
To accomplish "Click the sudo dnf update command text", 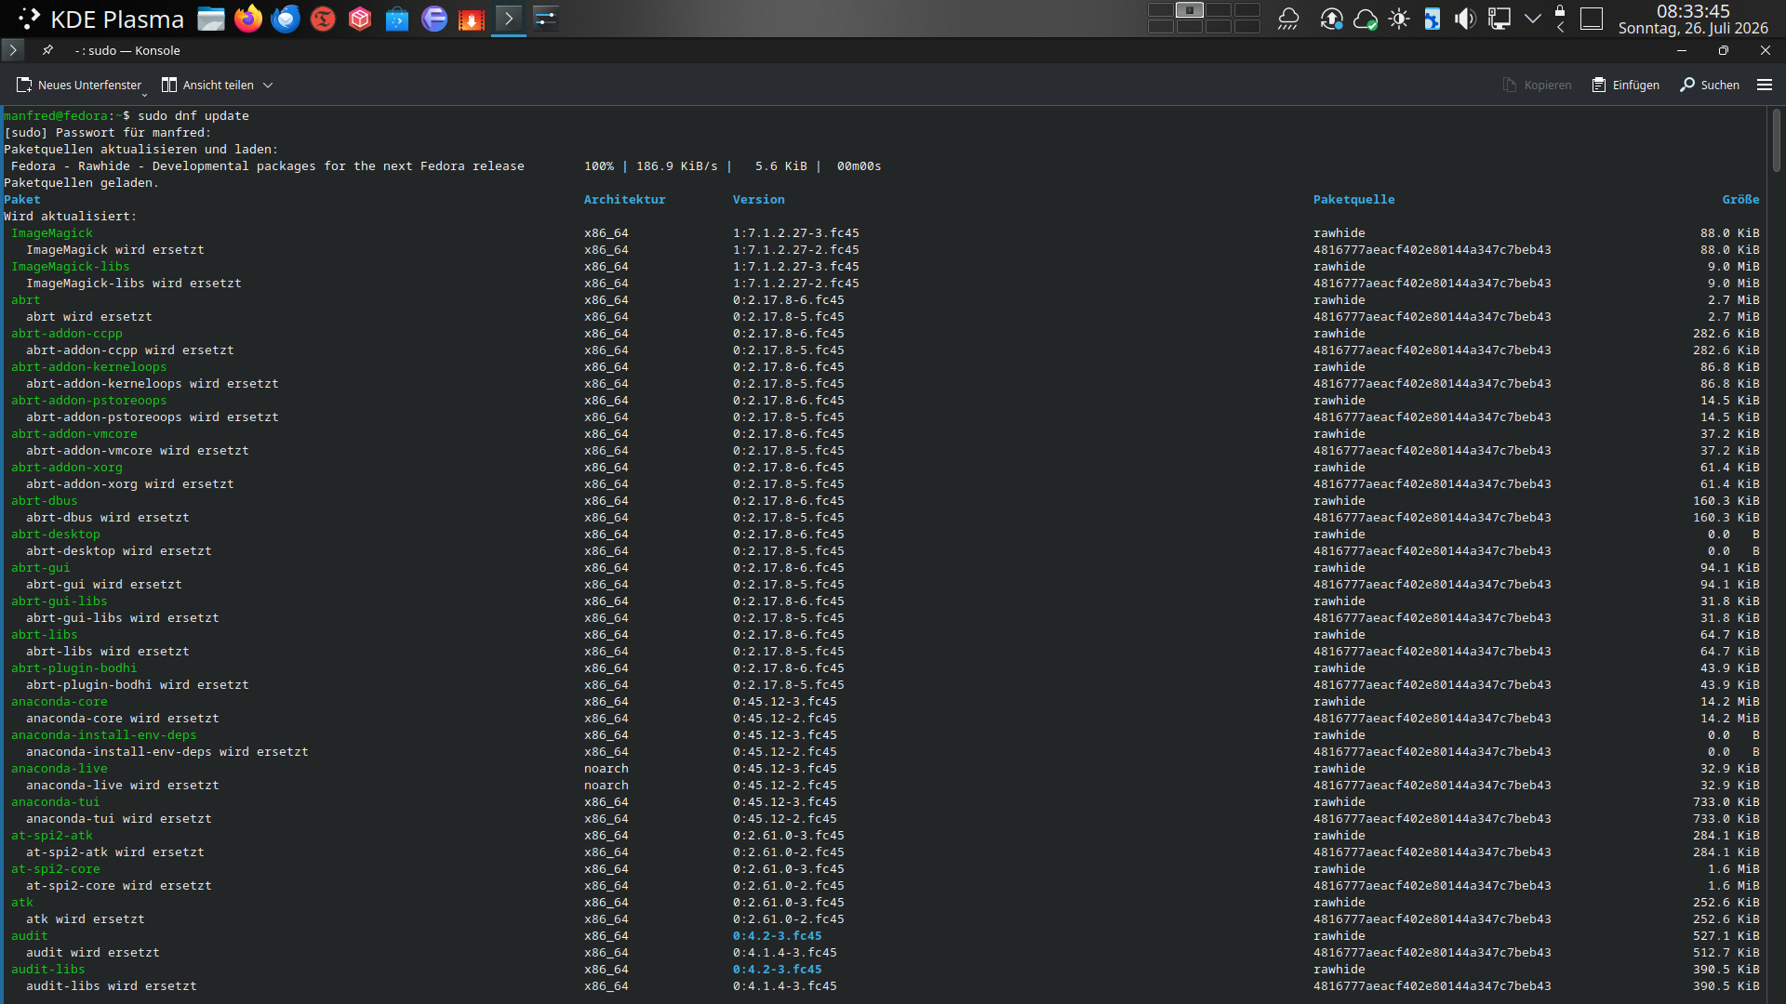I will 193,116.
